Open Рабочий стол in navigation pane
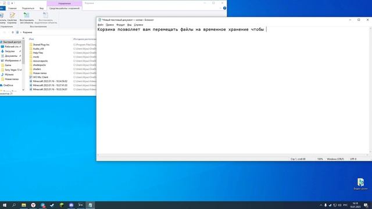The width and height of the screenshot is (372, 209). 12,46
